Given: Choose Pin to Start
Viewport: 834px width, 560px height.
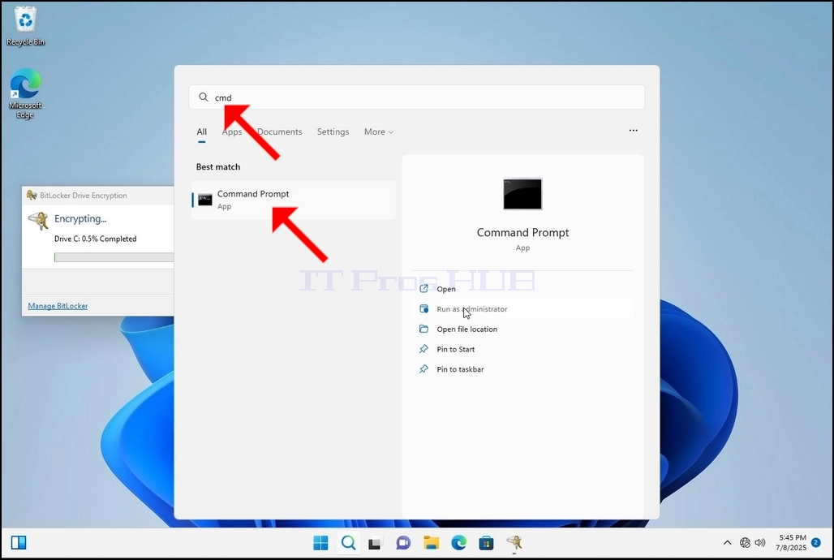Looking at the screenshot, I should (522, 349).
